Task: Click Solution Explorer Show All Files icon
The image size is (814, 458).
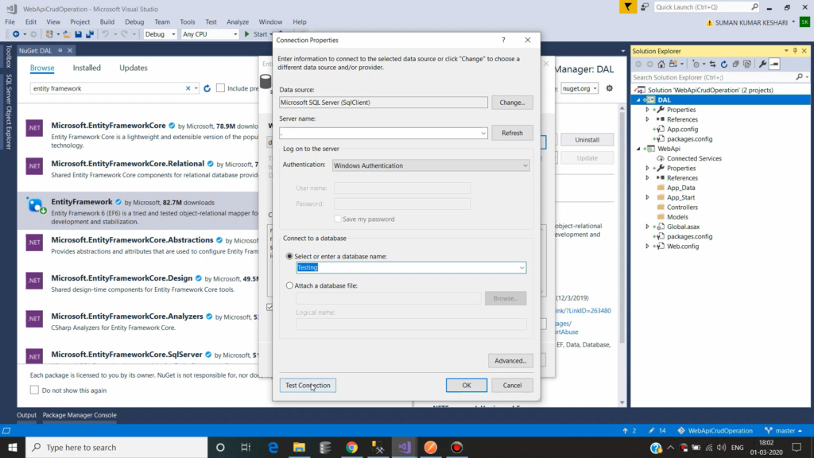Action: (747, 64)
